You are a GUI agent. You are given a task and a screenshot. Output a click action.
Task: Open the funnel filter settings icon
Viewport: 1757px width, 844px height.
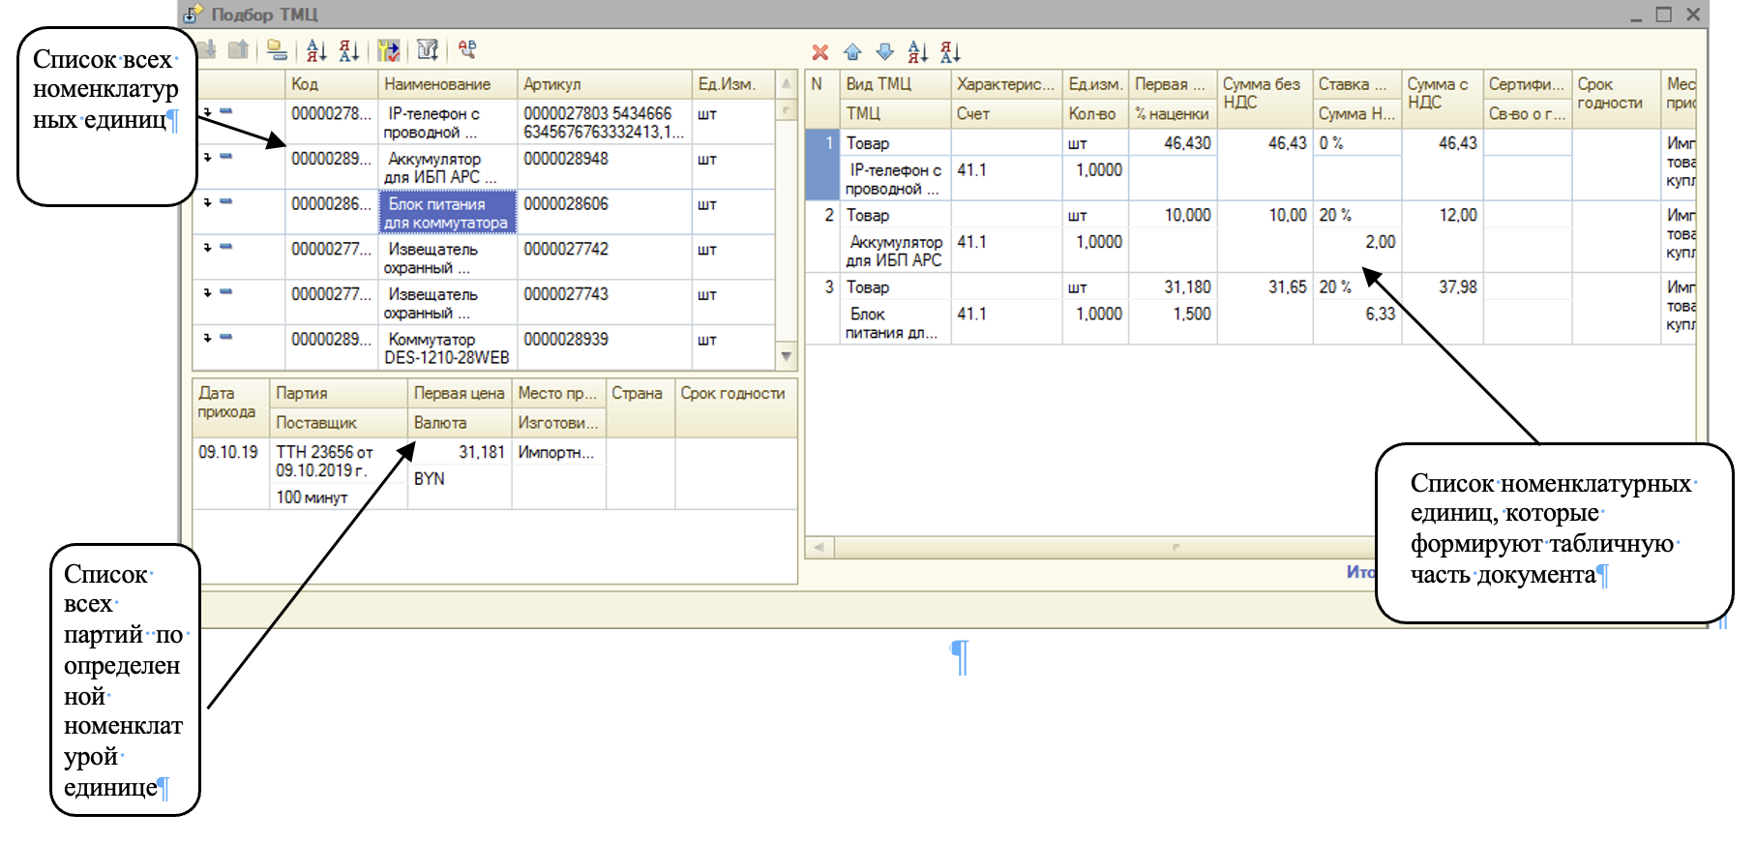(x=428, y=50)
